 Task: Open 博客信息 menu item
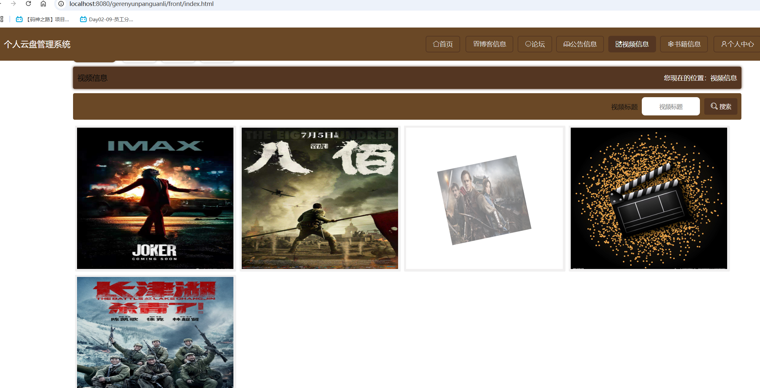(489, 44)
